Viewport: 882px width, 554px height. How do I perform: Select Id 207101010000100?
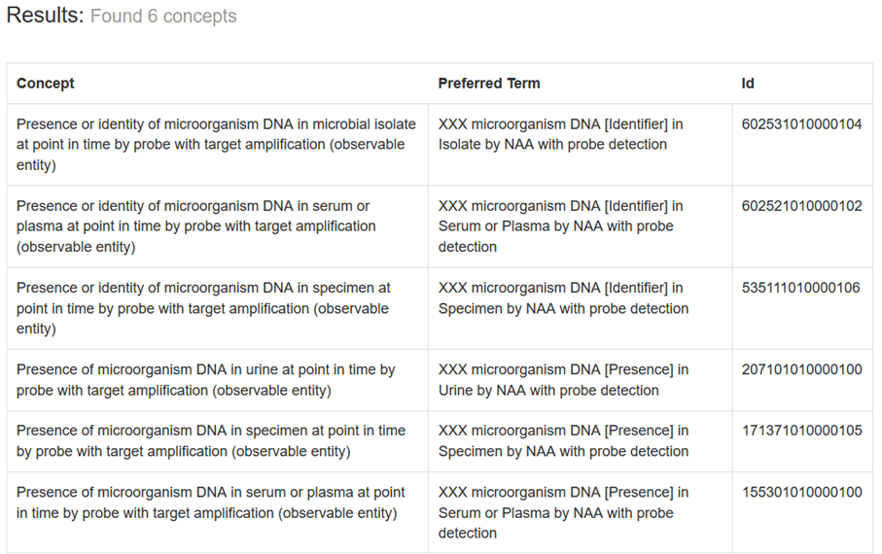pos(801,369)
